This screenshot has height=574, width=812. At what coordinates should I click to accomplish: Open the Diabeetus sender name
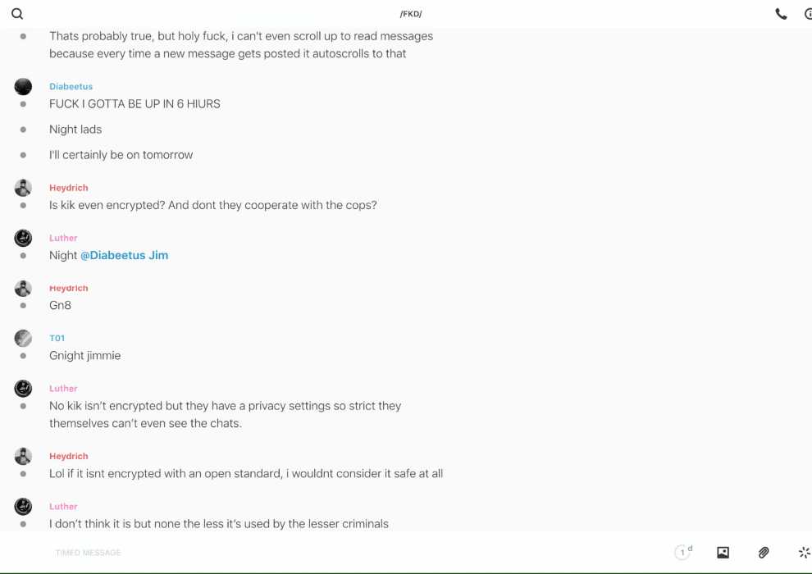(71, 86)
